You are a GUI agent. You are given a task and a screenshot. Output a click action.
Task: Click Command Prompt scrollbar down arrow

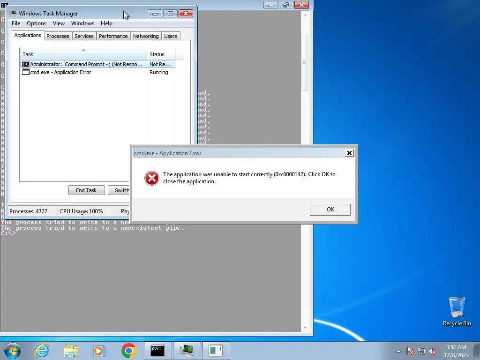(305, 328)
